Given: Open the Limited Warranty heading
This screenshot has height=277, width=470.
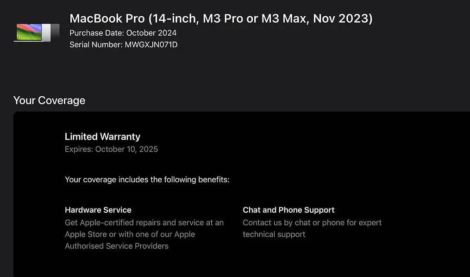Looking at the screenshot, I should (x=102, y=136).
